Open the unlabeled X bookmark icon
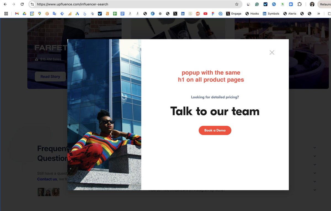The image size is (331, 211). 175,13
